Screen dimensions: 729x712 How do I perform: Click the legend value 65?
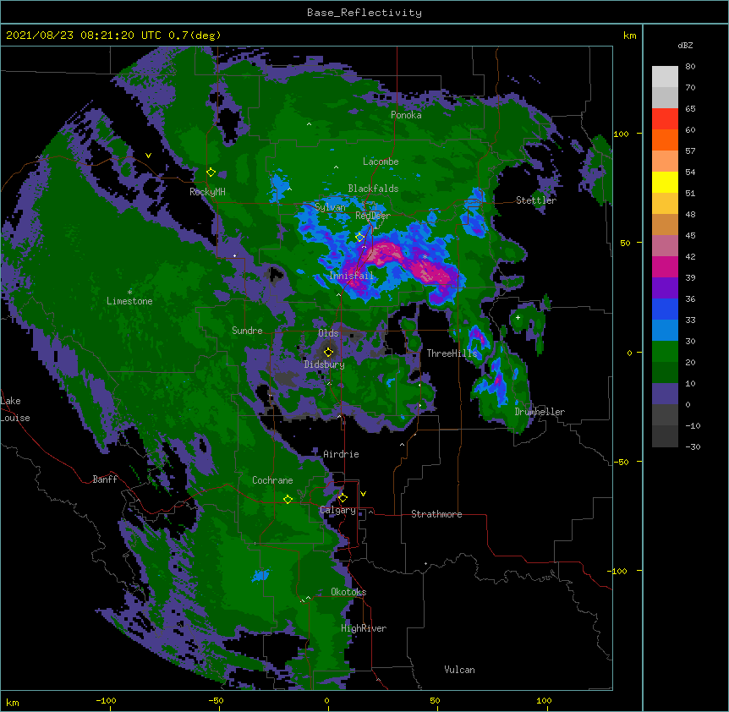[x=690, y=108]
